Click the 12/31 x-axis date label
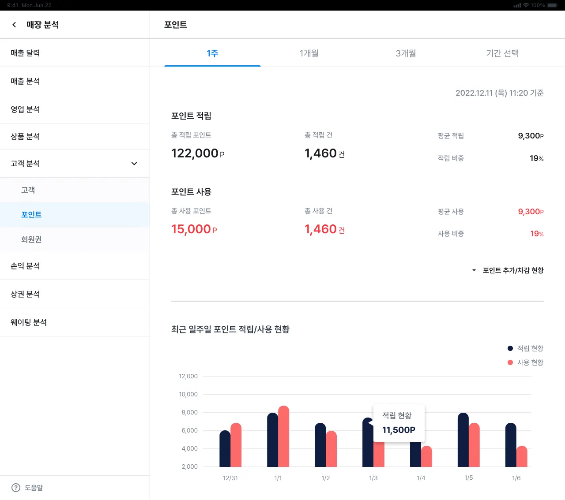 point(230,478)
